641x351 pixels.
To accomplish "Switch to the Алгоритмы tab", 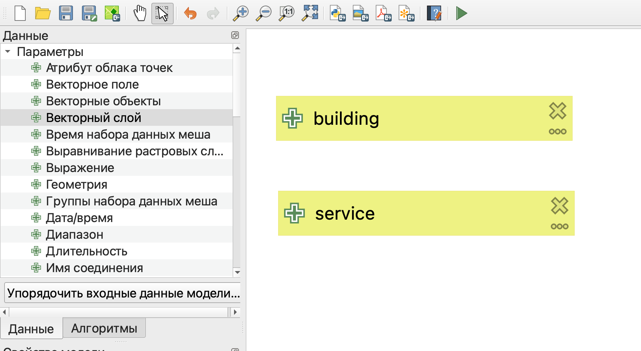I will [104, 328].
